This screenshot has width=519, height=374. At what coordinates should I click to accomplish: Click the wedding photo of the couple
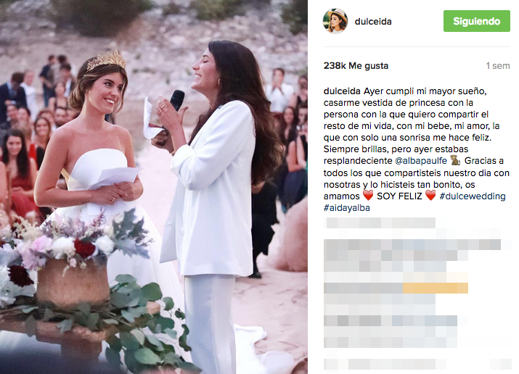pyautogui.click(x=154, y=187)
